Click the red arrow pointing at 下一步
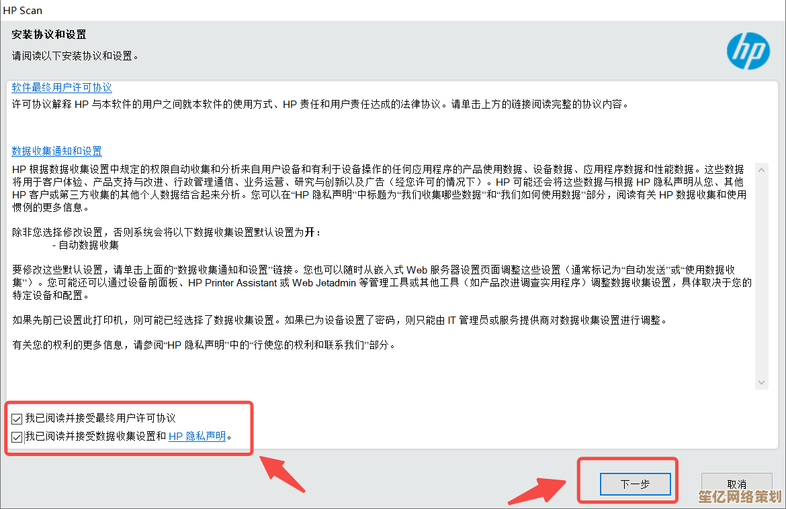 pos(536,491)
